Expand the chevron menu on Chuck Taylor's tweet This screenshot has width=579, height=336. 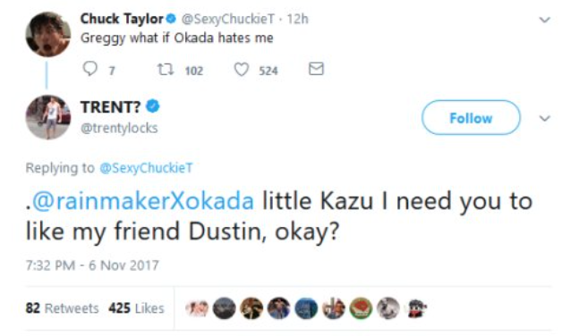click(545, 20)
